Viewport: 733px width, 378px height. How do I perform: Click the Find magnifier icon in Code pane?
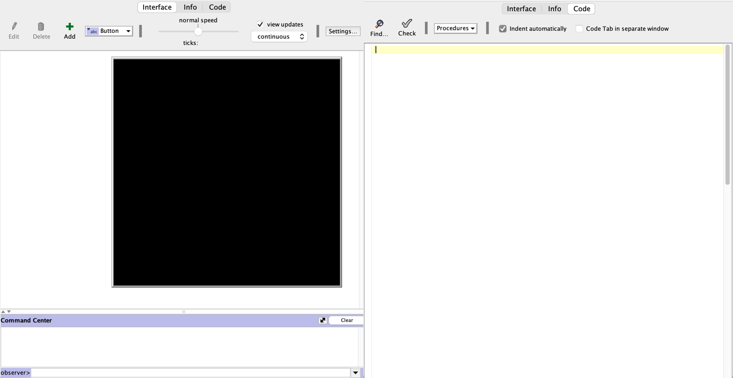point(379,24)
